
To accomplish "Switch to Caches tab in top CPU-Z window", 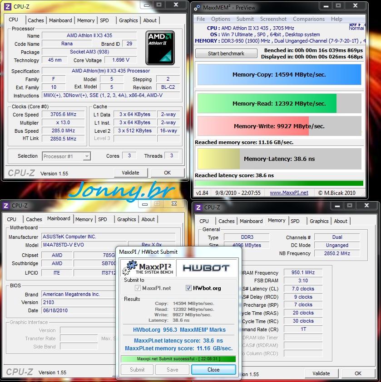I will (x=35, y=20).
